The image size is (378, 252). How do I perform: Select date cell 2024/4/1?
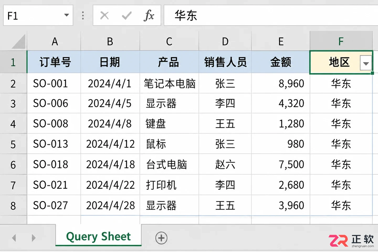click(x=110, y=83)
